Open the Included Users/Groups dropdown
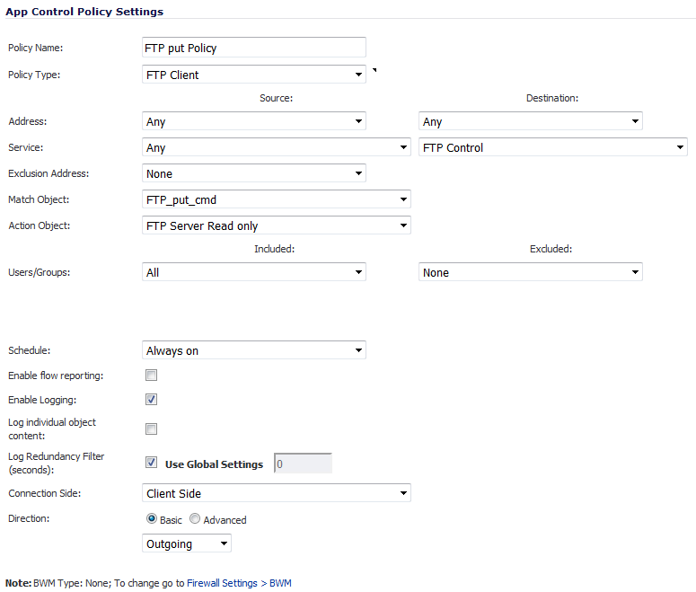This screenshot has width=696, height=592. coord(254,272)
